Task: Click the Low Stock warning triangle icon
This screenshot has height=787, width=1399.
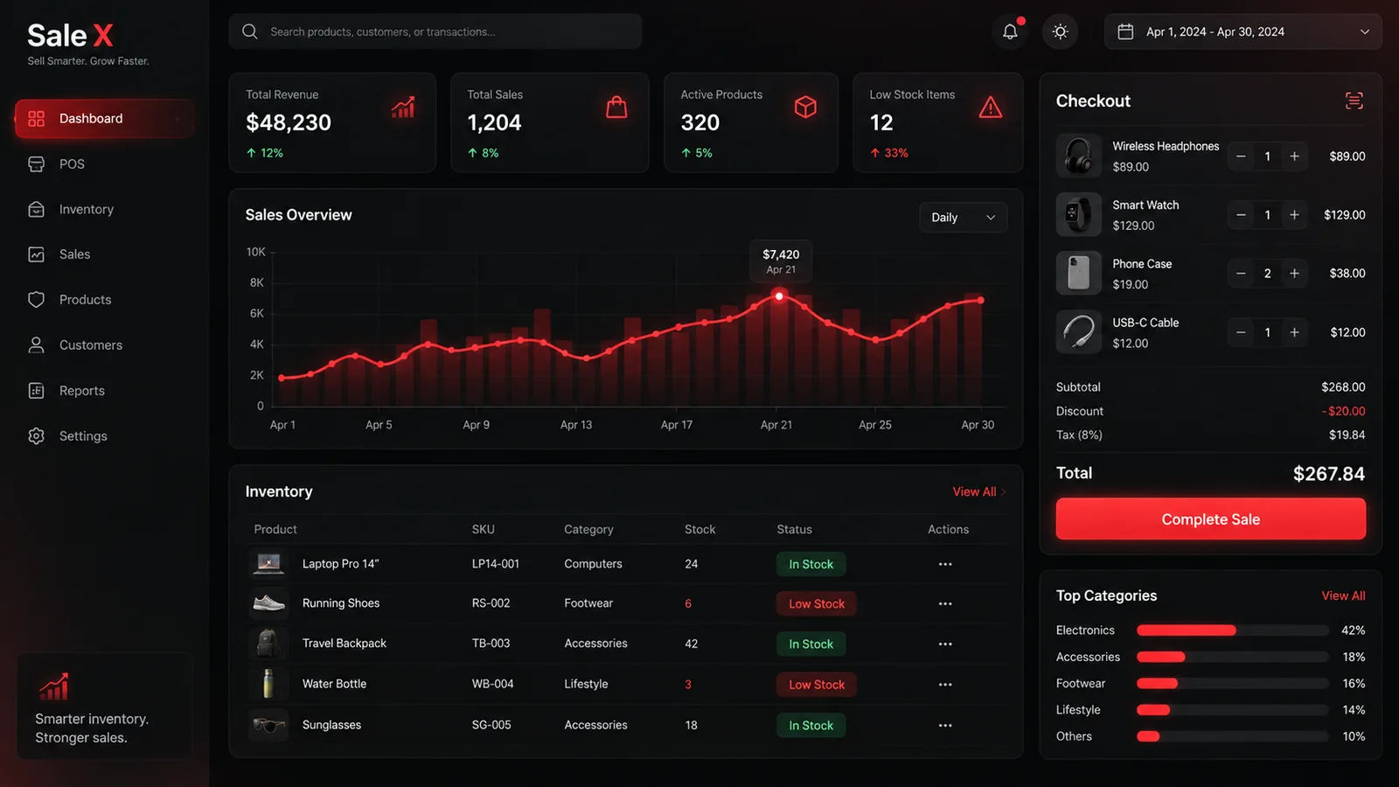Action: click(991, 108)
